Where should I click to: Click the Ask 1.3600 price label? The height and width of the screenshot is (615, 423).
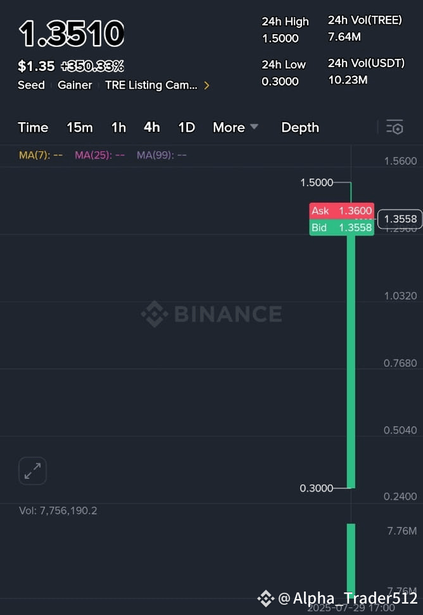click(341, 211)
